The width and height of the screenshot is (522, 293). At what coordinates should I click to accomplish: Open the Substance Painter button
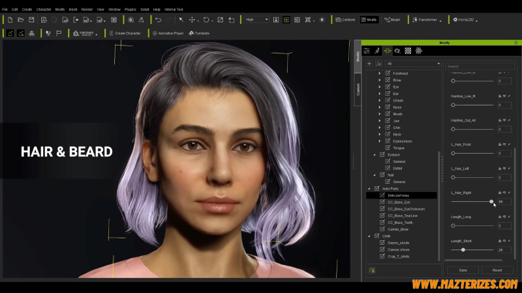(x=84, y=33)
